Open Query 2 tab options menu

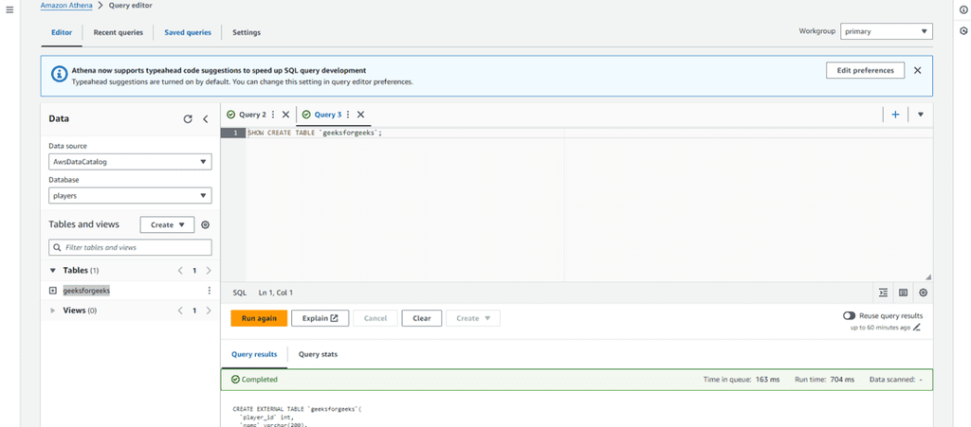[273, 115]
